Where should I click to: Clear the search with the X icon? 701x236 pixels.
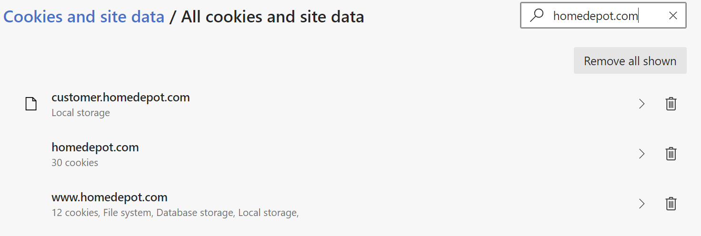(x=673, y=16)
